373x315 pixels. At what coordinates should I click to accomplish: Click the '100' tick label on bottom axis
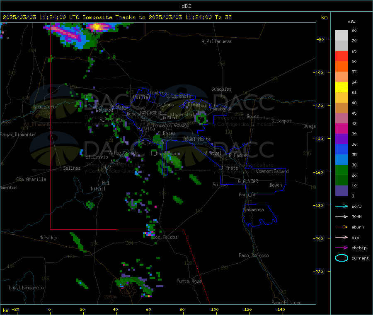pos(215,309)
